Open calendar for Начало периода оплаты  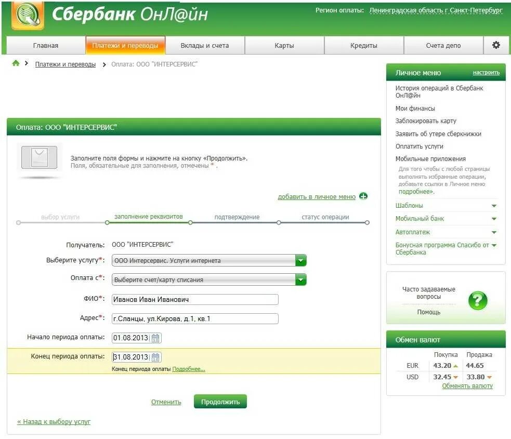(x=155, y=338)
